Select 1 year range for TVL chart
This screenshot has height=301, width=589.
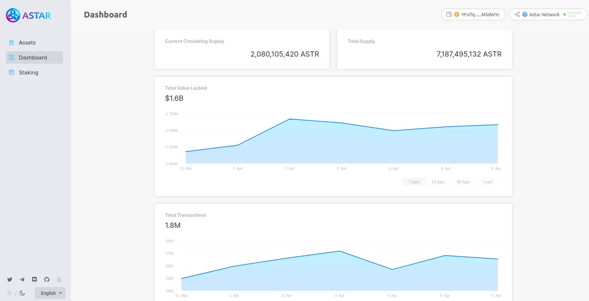pos(487,182)
